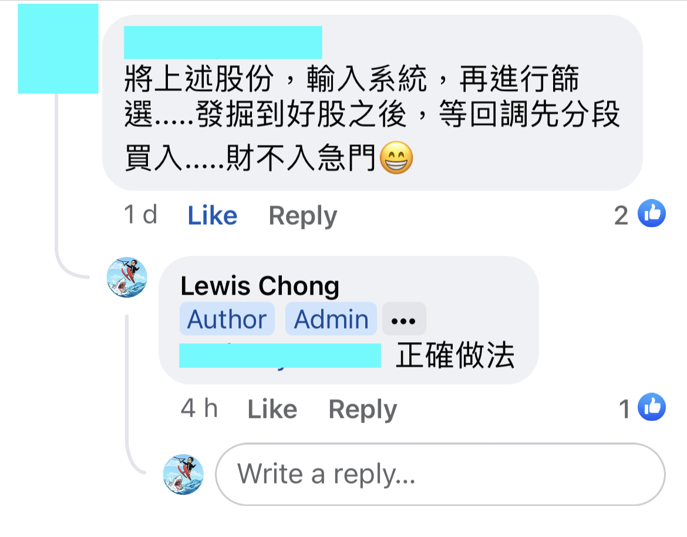Open the Lewis Chong profile name link
687x537 pixels.
pyautogui.click(x=260, y=286)
